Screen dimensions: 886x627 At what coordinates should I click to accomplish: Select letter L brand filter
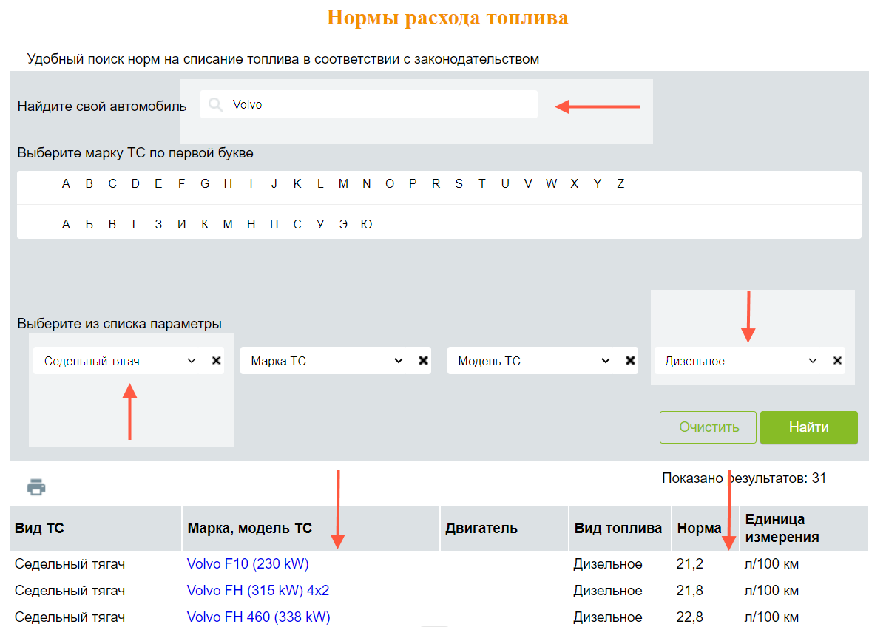click(320, 183)
